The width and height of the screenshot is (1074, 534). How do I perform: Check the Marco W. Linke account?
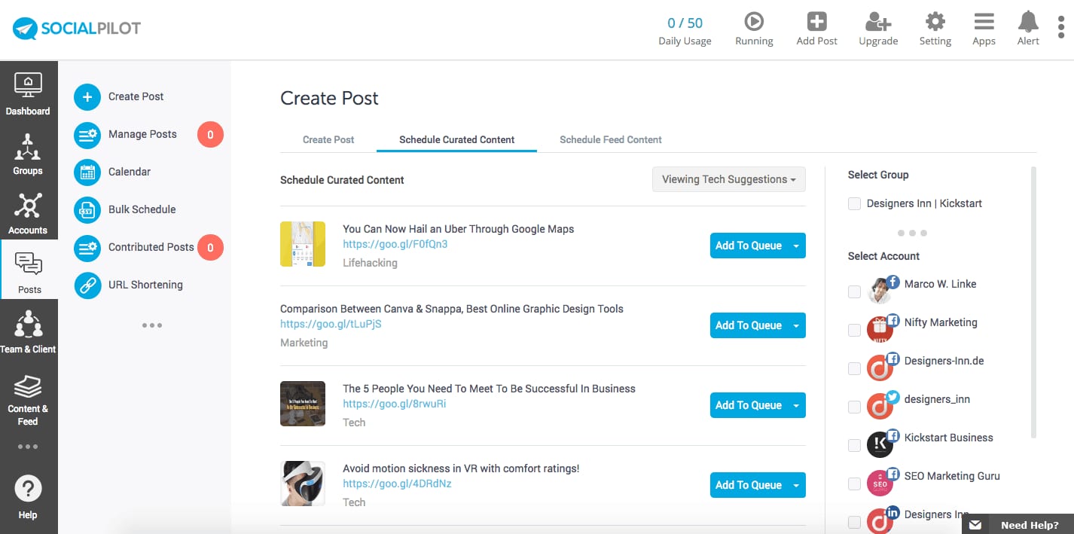[854, 291]
